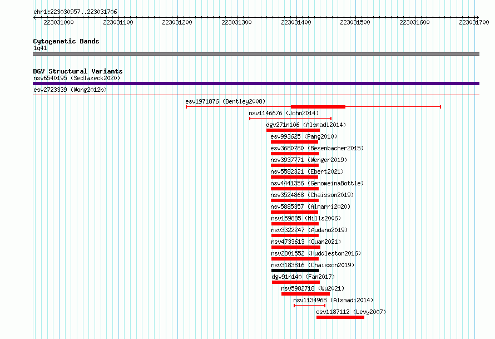The height and width of the screenshot is (339, 495).
Task: Click chr1:223030957..223031706 position text
Action: 75,12
